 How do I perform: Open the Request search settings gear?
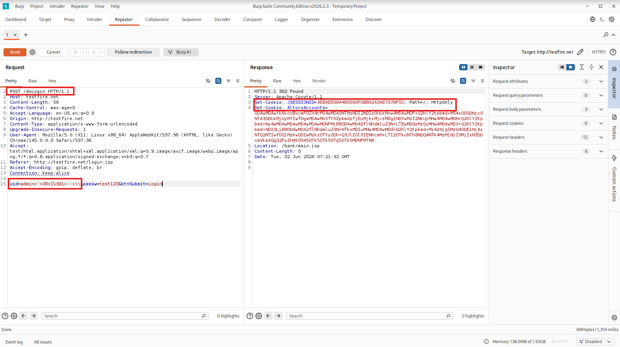pos(14,316)
